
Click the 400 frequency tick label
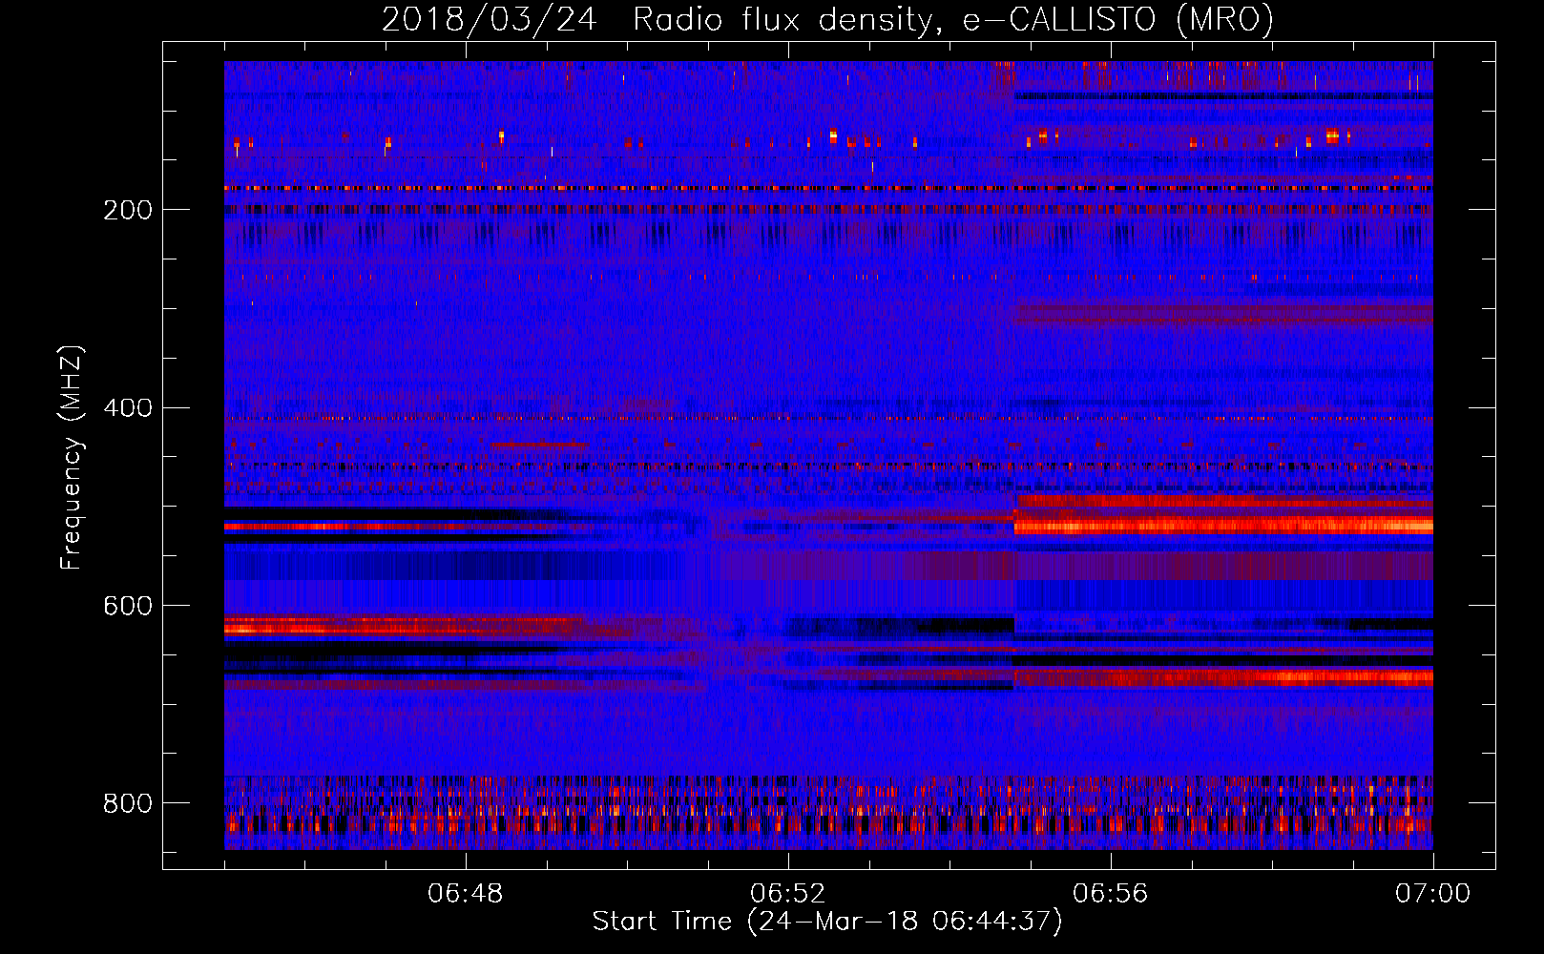[x=128, y=408]
